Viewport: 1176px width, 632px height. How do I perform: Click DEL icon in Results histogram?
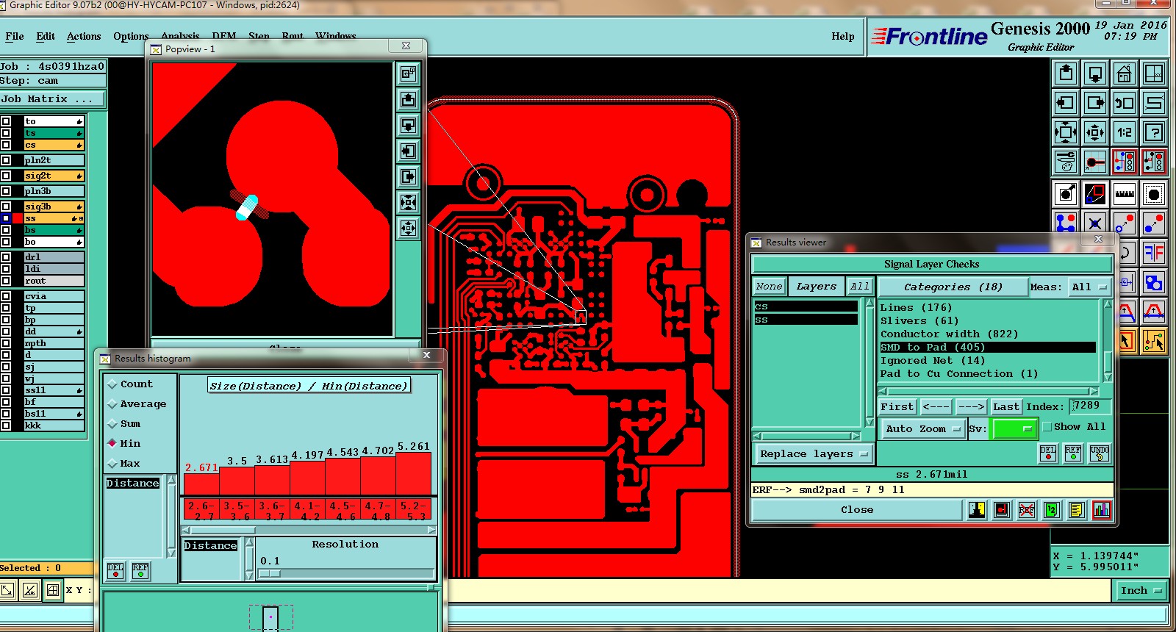115,571
